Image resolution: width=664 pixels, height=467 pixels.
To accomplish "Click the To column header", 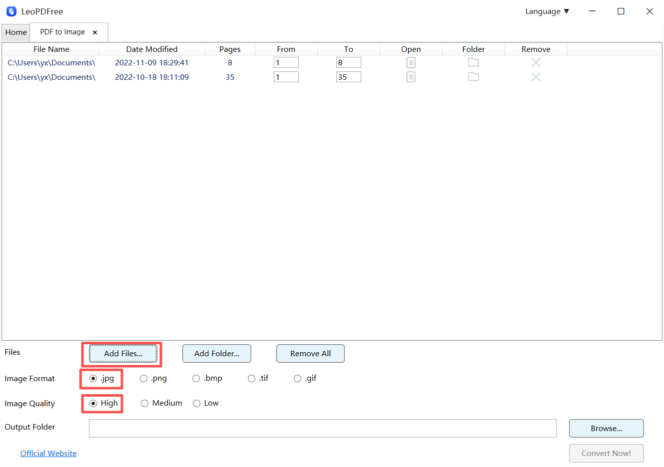I will coord(349,49).
